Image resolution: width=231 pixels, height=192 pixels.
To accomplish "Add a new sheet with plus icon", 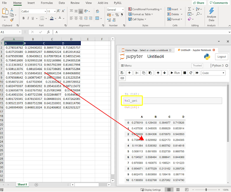I will coord(36,185).
